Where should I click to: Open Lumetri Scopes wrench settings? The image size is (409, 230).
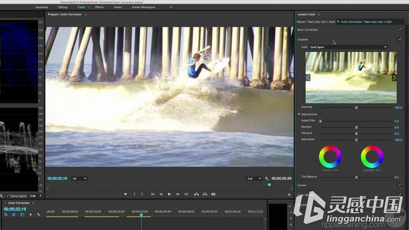tap(1, 195)
